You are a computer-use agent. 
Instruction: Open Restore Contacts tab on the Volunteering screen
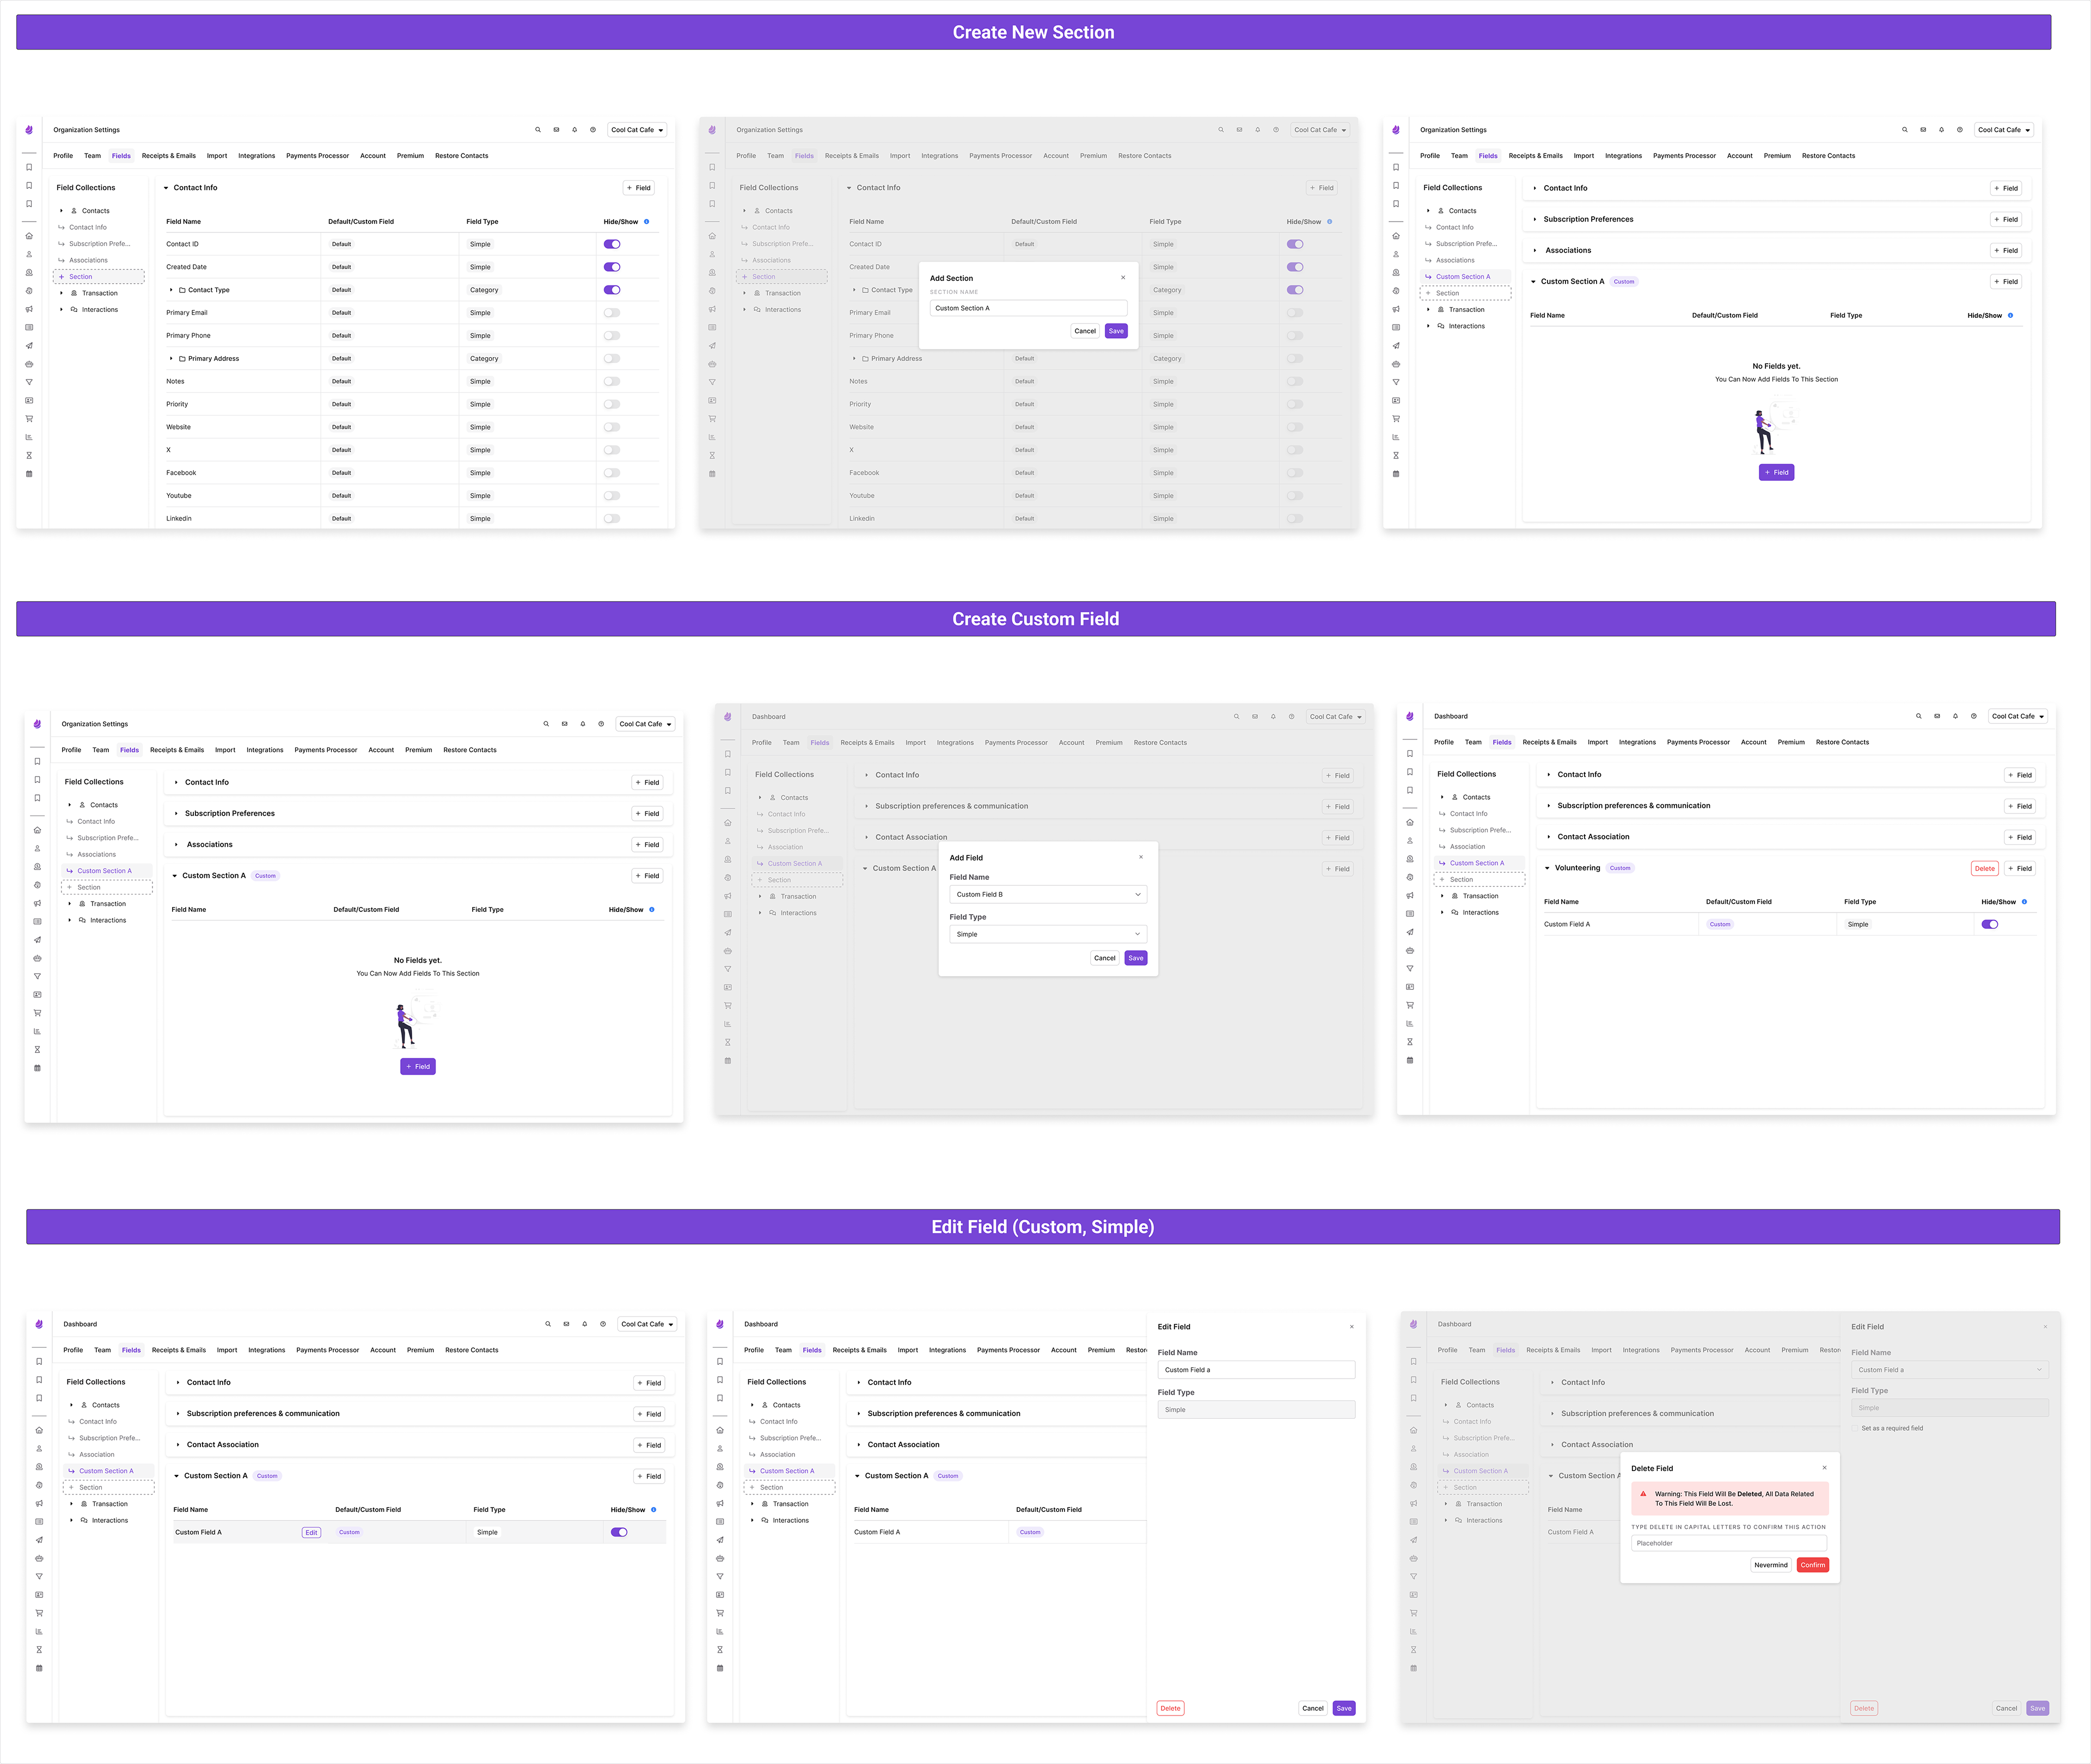coord(1842,742)
